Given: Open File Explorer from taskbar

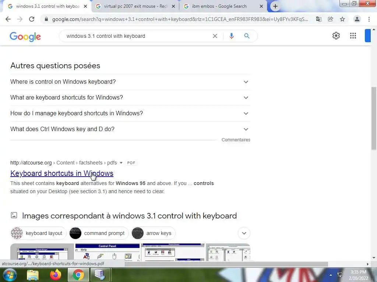Looking at the screenshot, I should (x=33, y=275).
